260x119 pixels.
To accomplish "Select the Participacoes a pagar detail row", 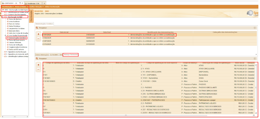I will click(x=148, y=100).
